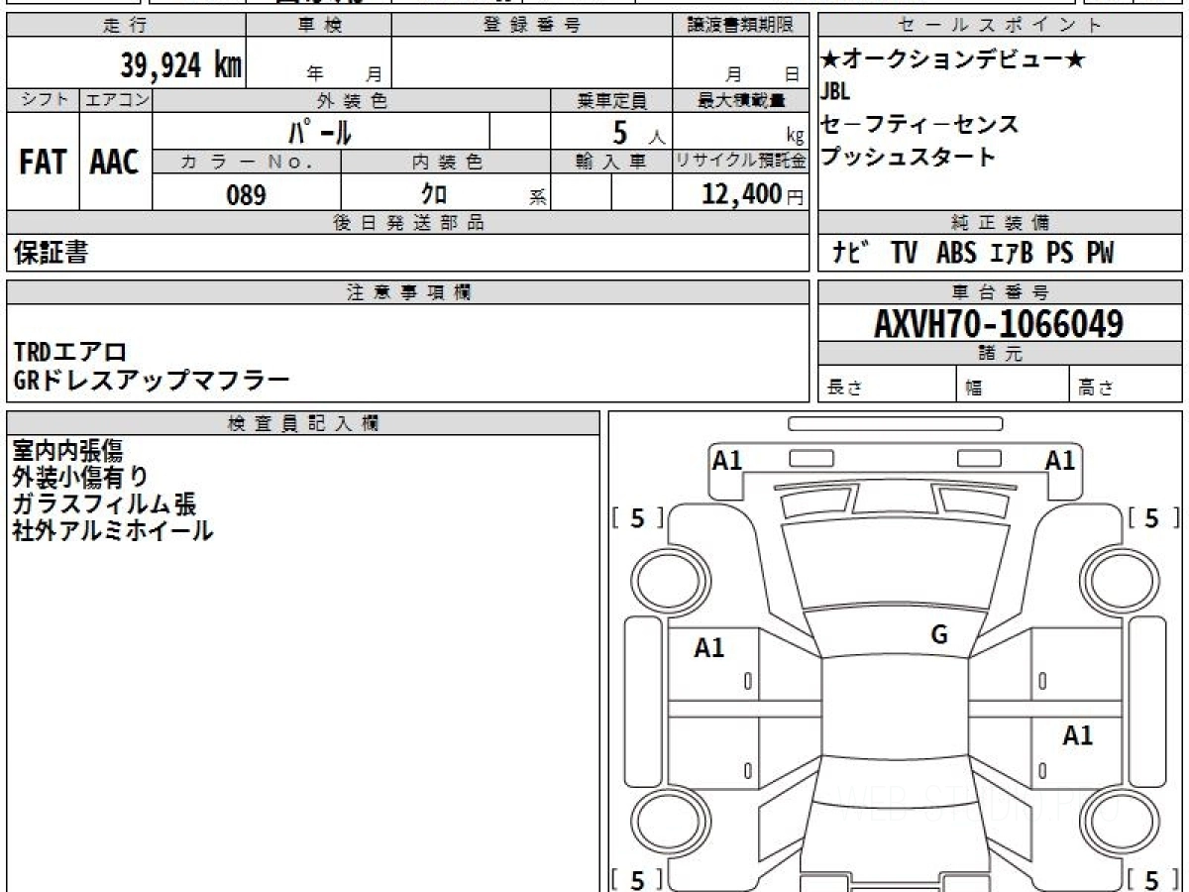The width and height of the screenshot is (1189, 892).
Task: Select the 登録番号 header cell
Action: click(532, 26)
